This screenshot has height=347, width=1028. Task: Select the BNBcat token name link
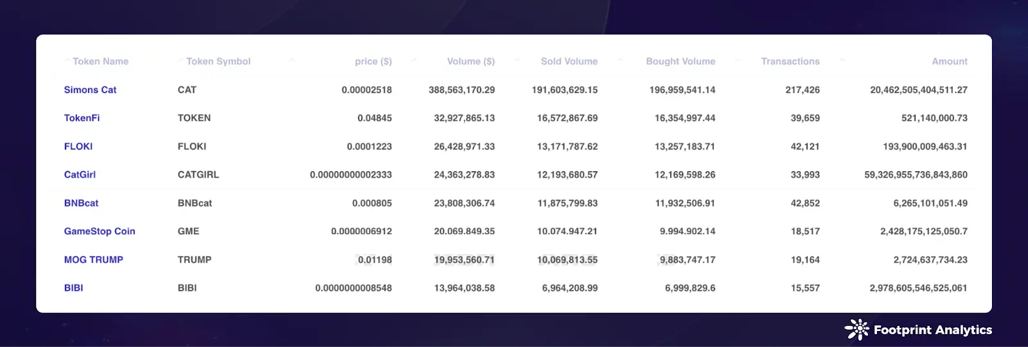[81, 203]
